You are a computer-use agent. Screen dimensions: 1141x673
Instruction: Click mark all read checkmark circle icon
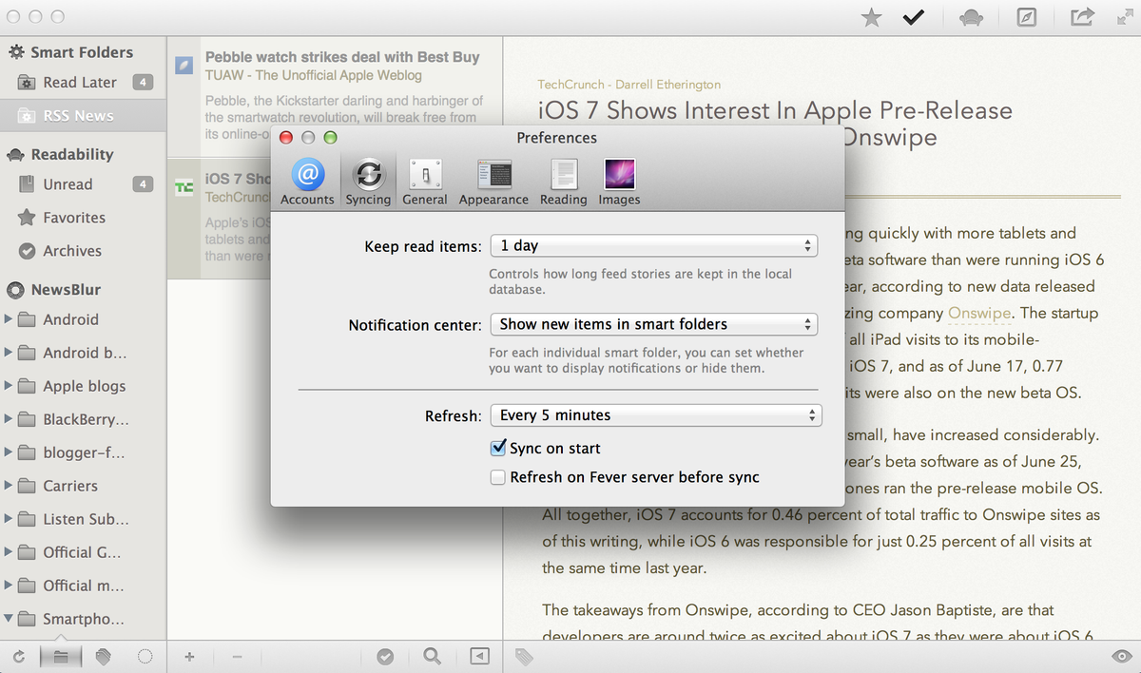tap(385, 656)
